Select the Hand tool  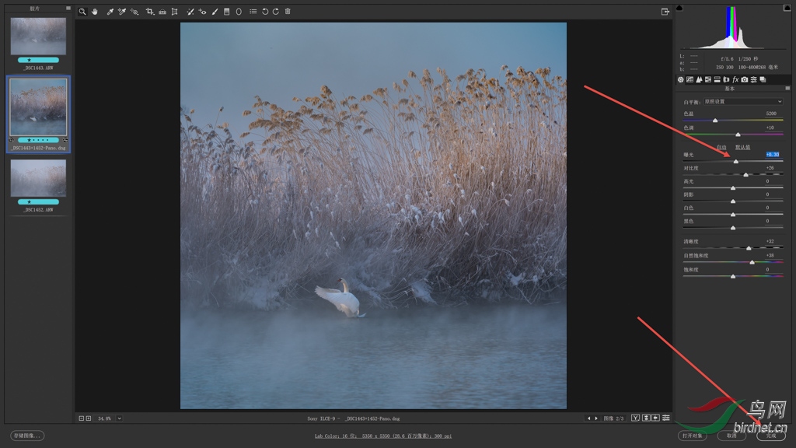click(95, 12)
